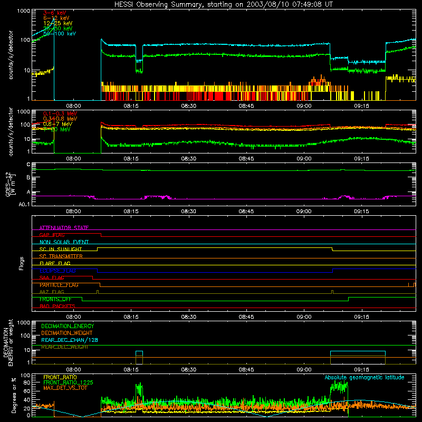Click 08:30 tick under the keV plot
Screen dimensions: 422x422
point(188,106)
